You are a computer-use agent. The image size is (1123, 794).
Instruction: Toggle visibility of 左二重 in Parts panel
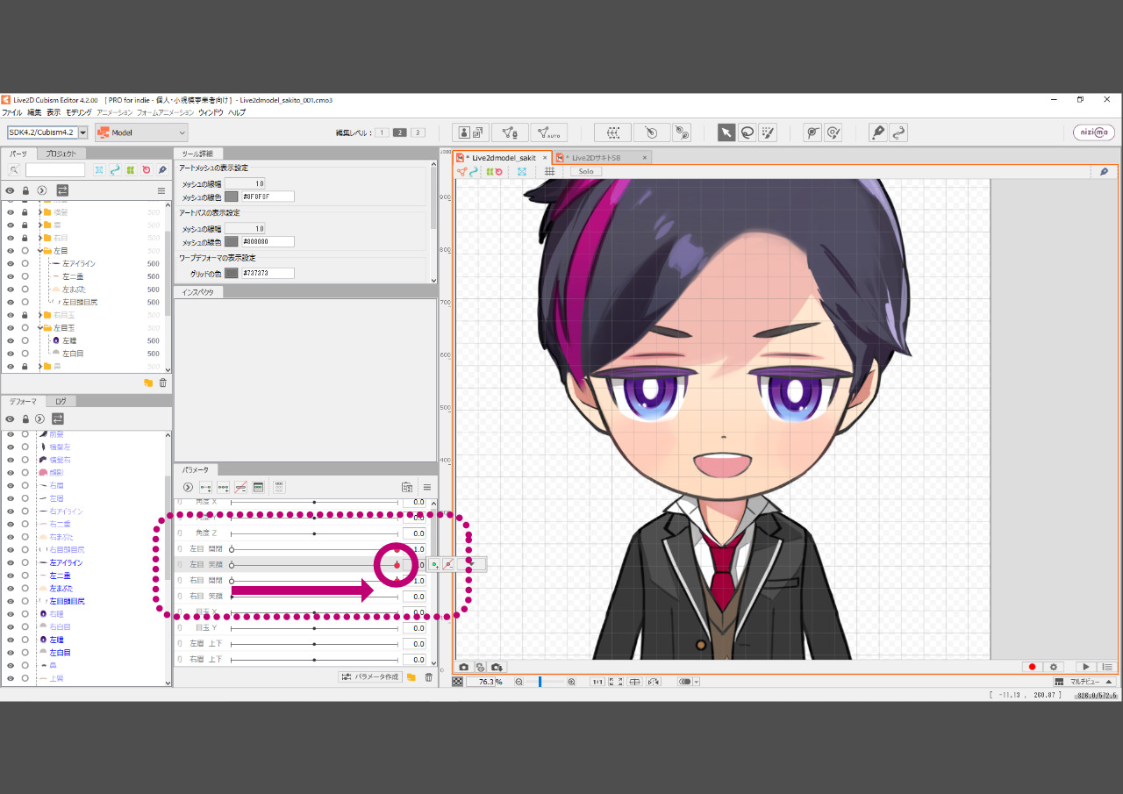pos(11,276)
